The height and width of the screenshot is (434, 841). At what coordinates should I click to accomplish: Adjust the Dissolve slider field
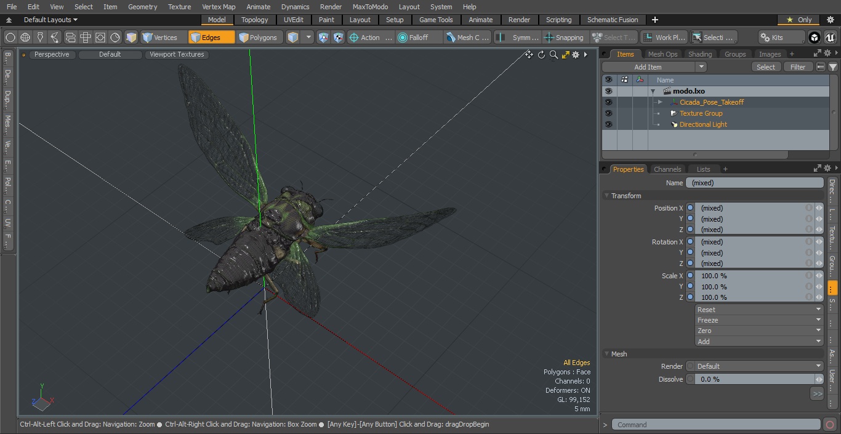click(755, 379)
